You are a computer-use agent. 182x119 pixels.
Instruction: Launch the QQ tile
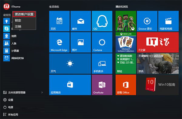coord(102,21)
